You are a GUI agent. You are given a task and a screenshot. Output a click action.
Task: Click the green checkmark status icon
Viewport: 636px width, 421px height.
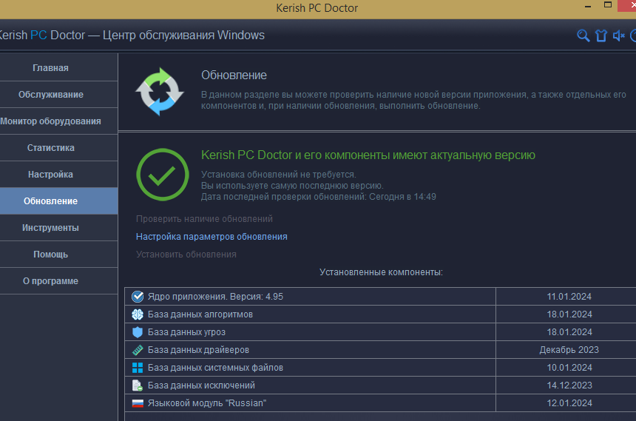coord(163,175)
